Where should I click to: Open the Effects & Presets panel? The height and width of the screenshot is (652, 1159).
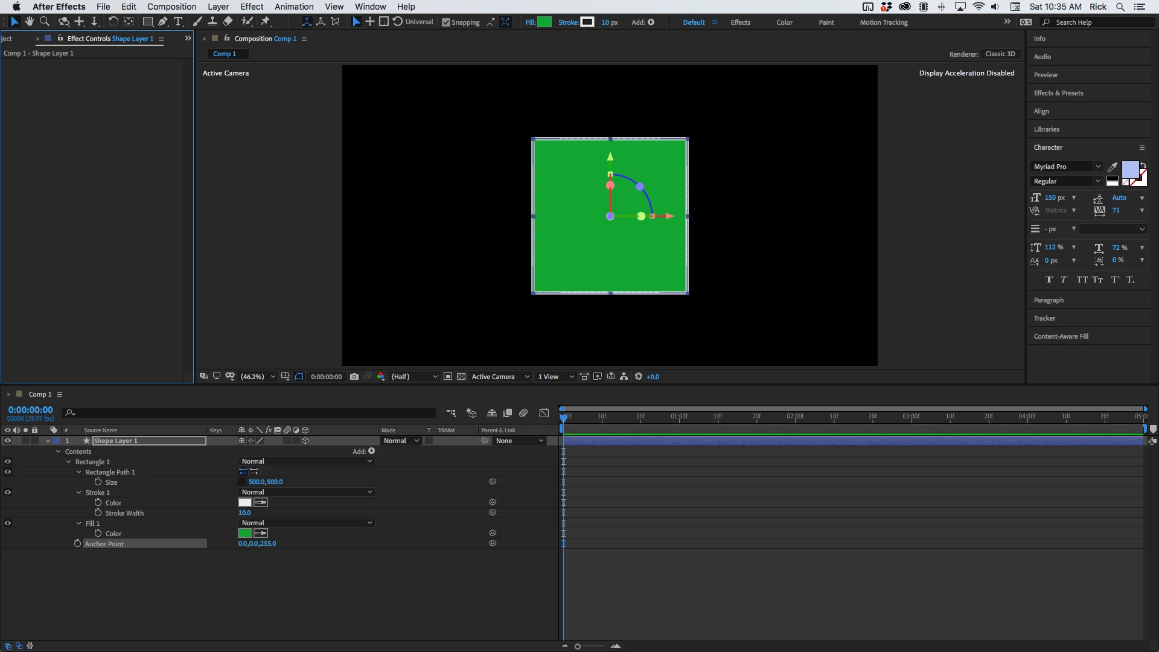coord(1058,93)
